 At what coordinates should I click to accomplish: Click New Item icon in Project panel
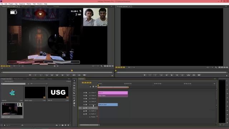point(65,125)
